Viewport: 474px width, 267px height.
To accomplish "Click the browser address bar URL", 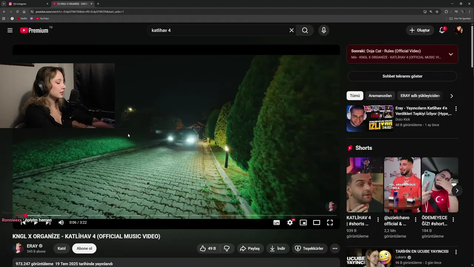I will coord(80,11).
